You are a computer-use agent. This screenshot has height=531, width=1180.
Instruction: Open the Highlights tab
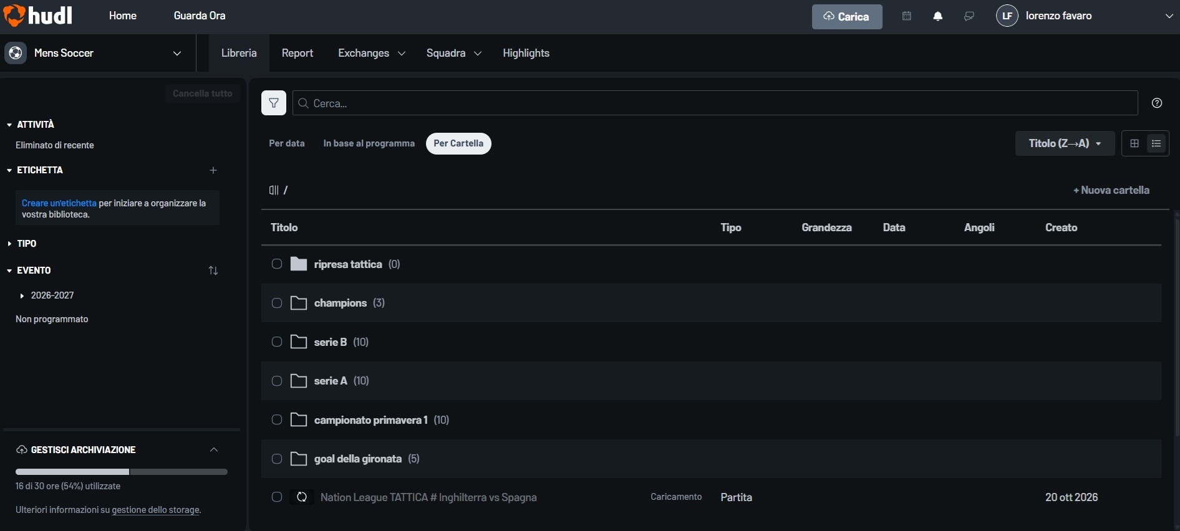[x=526, y=53]
